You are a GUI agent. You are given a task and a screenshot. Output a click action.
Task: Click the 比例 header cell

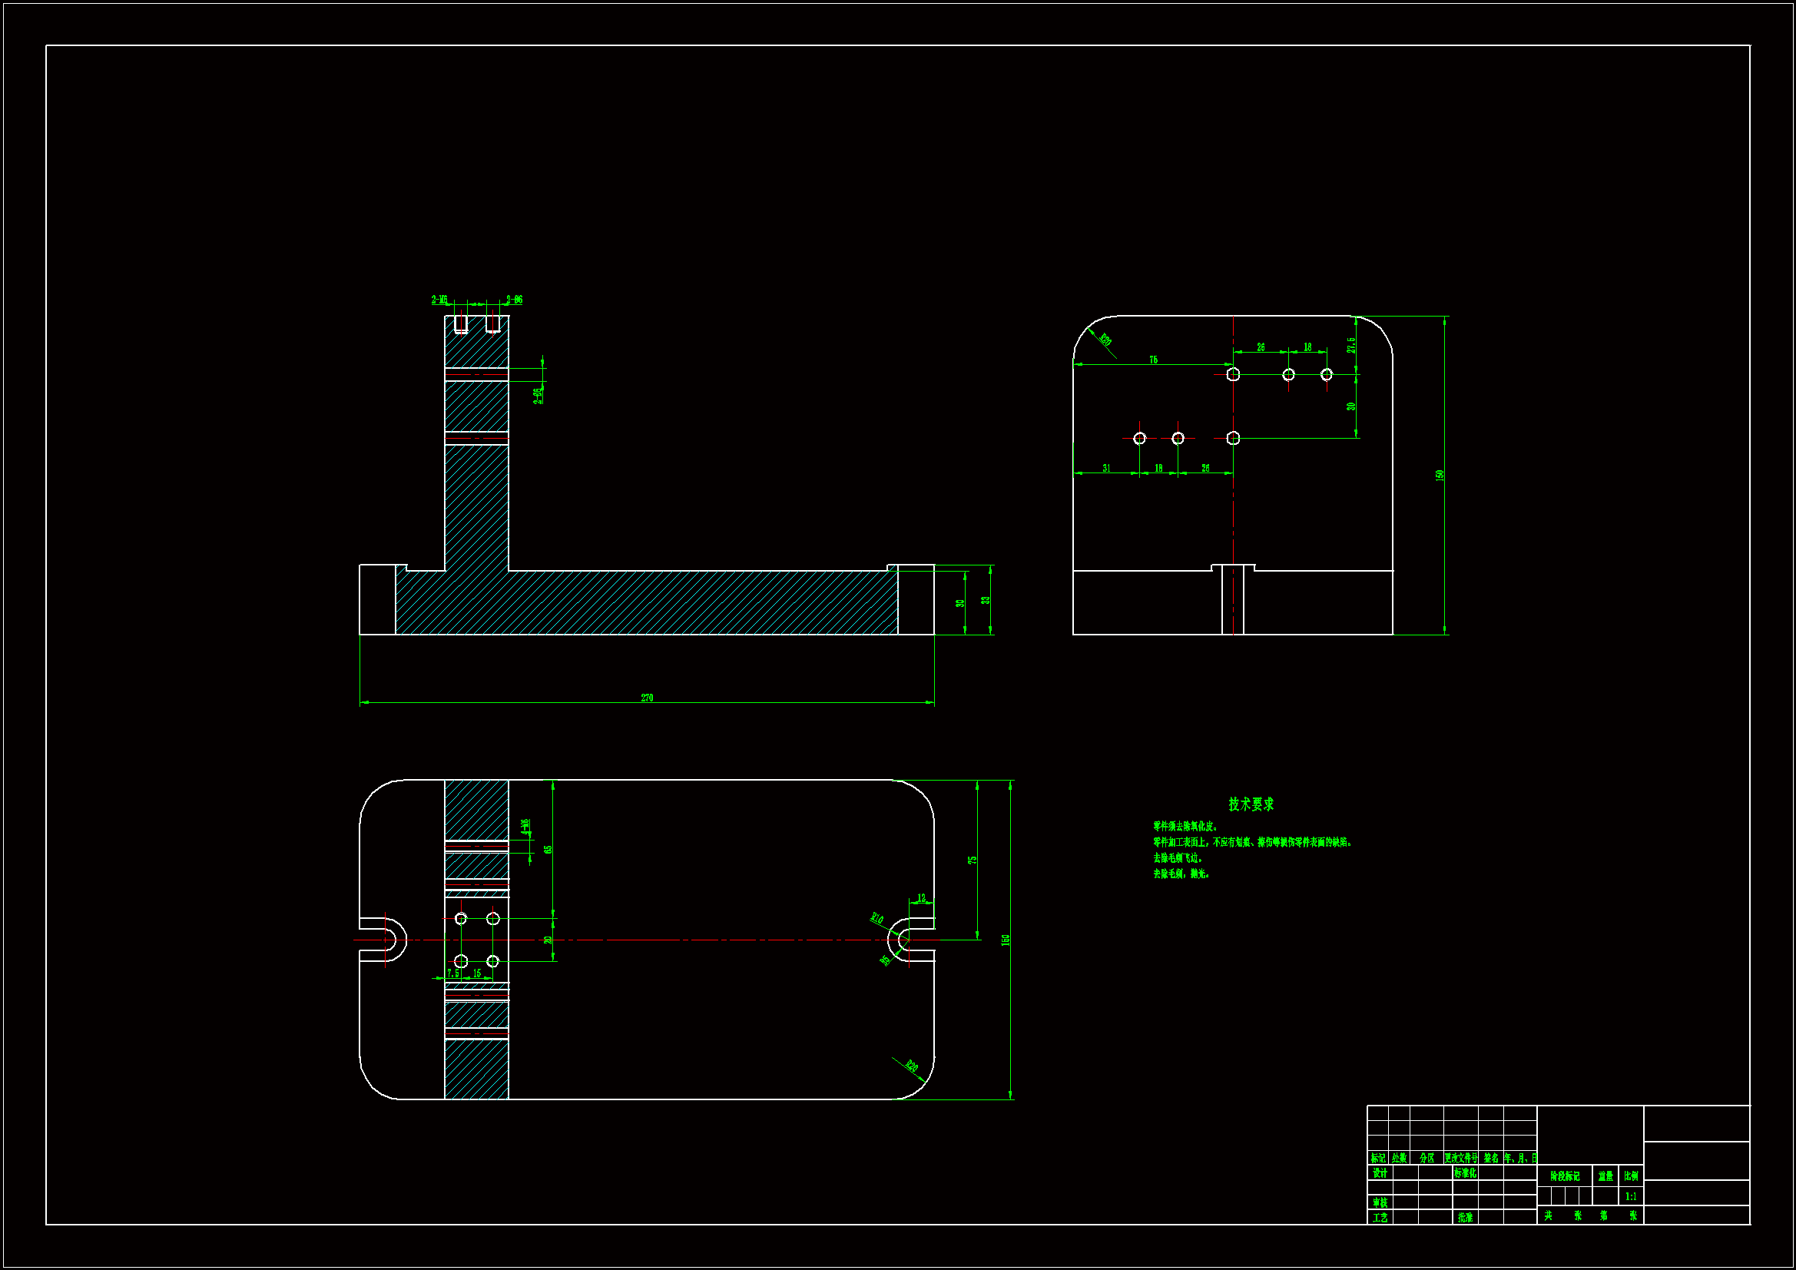pos(1631,1175)
